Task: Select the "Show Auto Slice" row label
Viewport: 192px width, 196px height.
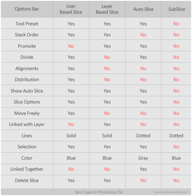Action: (x=27, y=91)
